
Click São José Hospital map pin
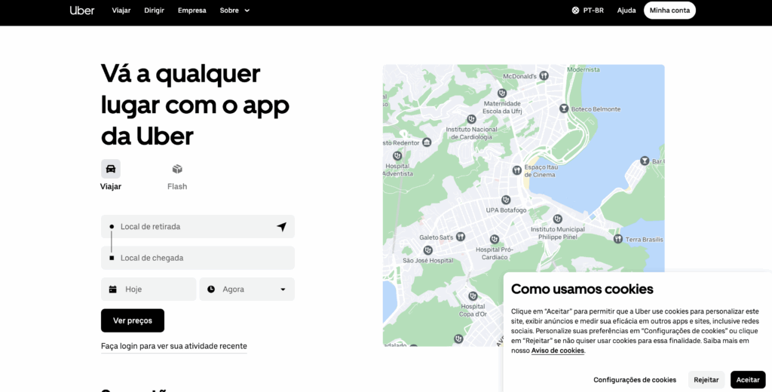[x=428, y=251]
